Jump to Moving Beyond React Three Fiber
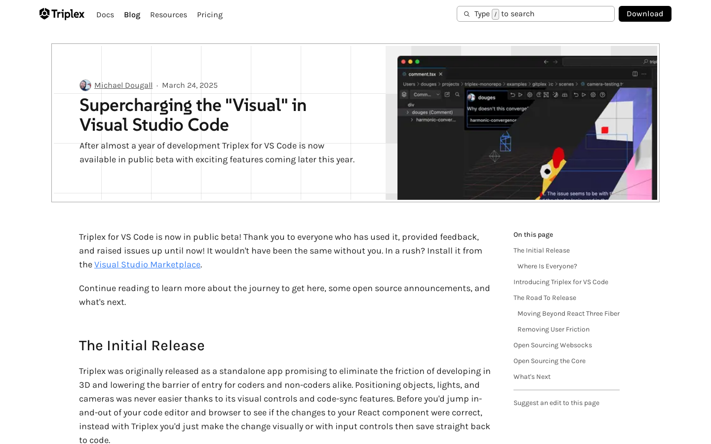The width and height of the screenshot is (711, 444). [x=568, y=314]
